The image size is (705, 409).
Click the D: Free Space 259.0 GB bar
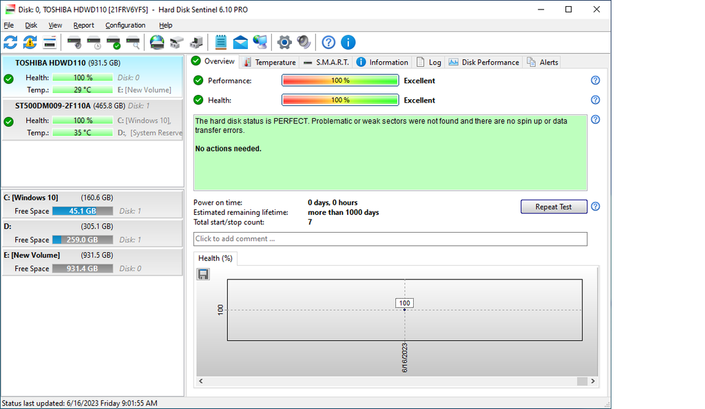pyautogui.click(x=83, y=240)
